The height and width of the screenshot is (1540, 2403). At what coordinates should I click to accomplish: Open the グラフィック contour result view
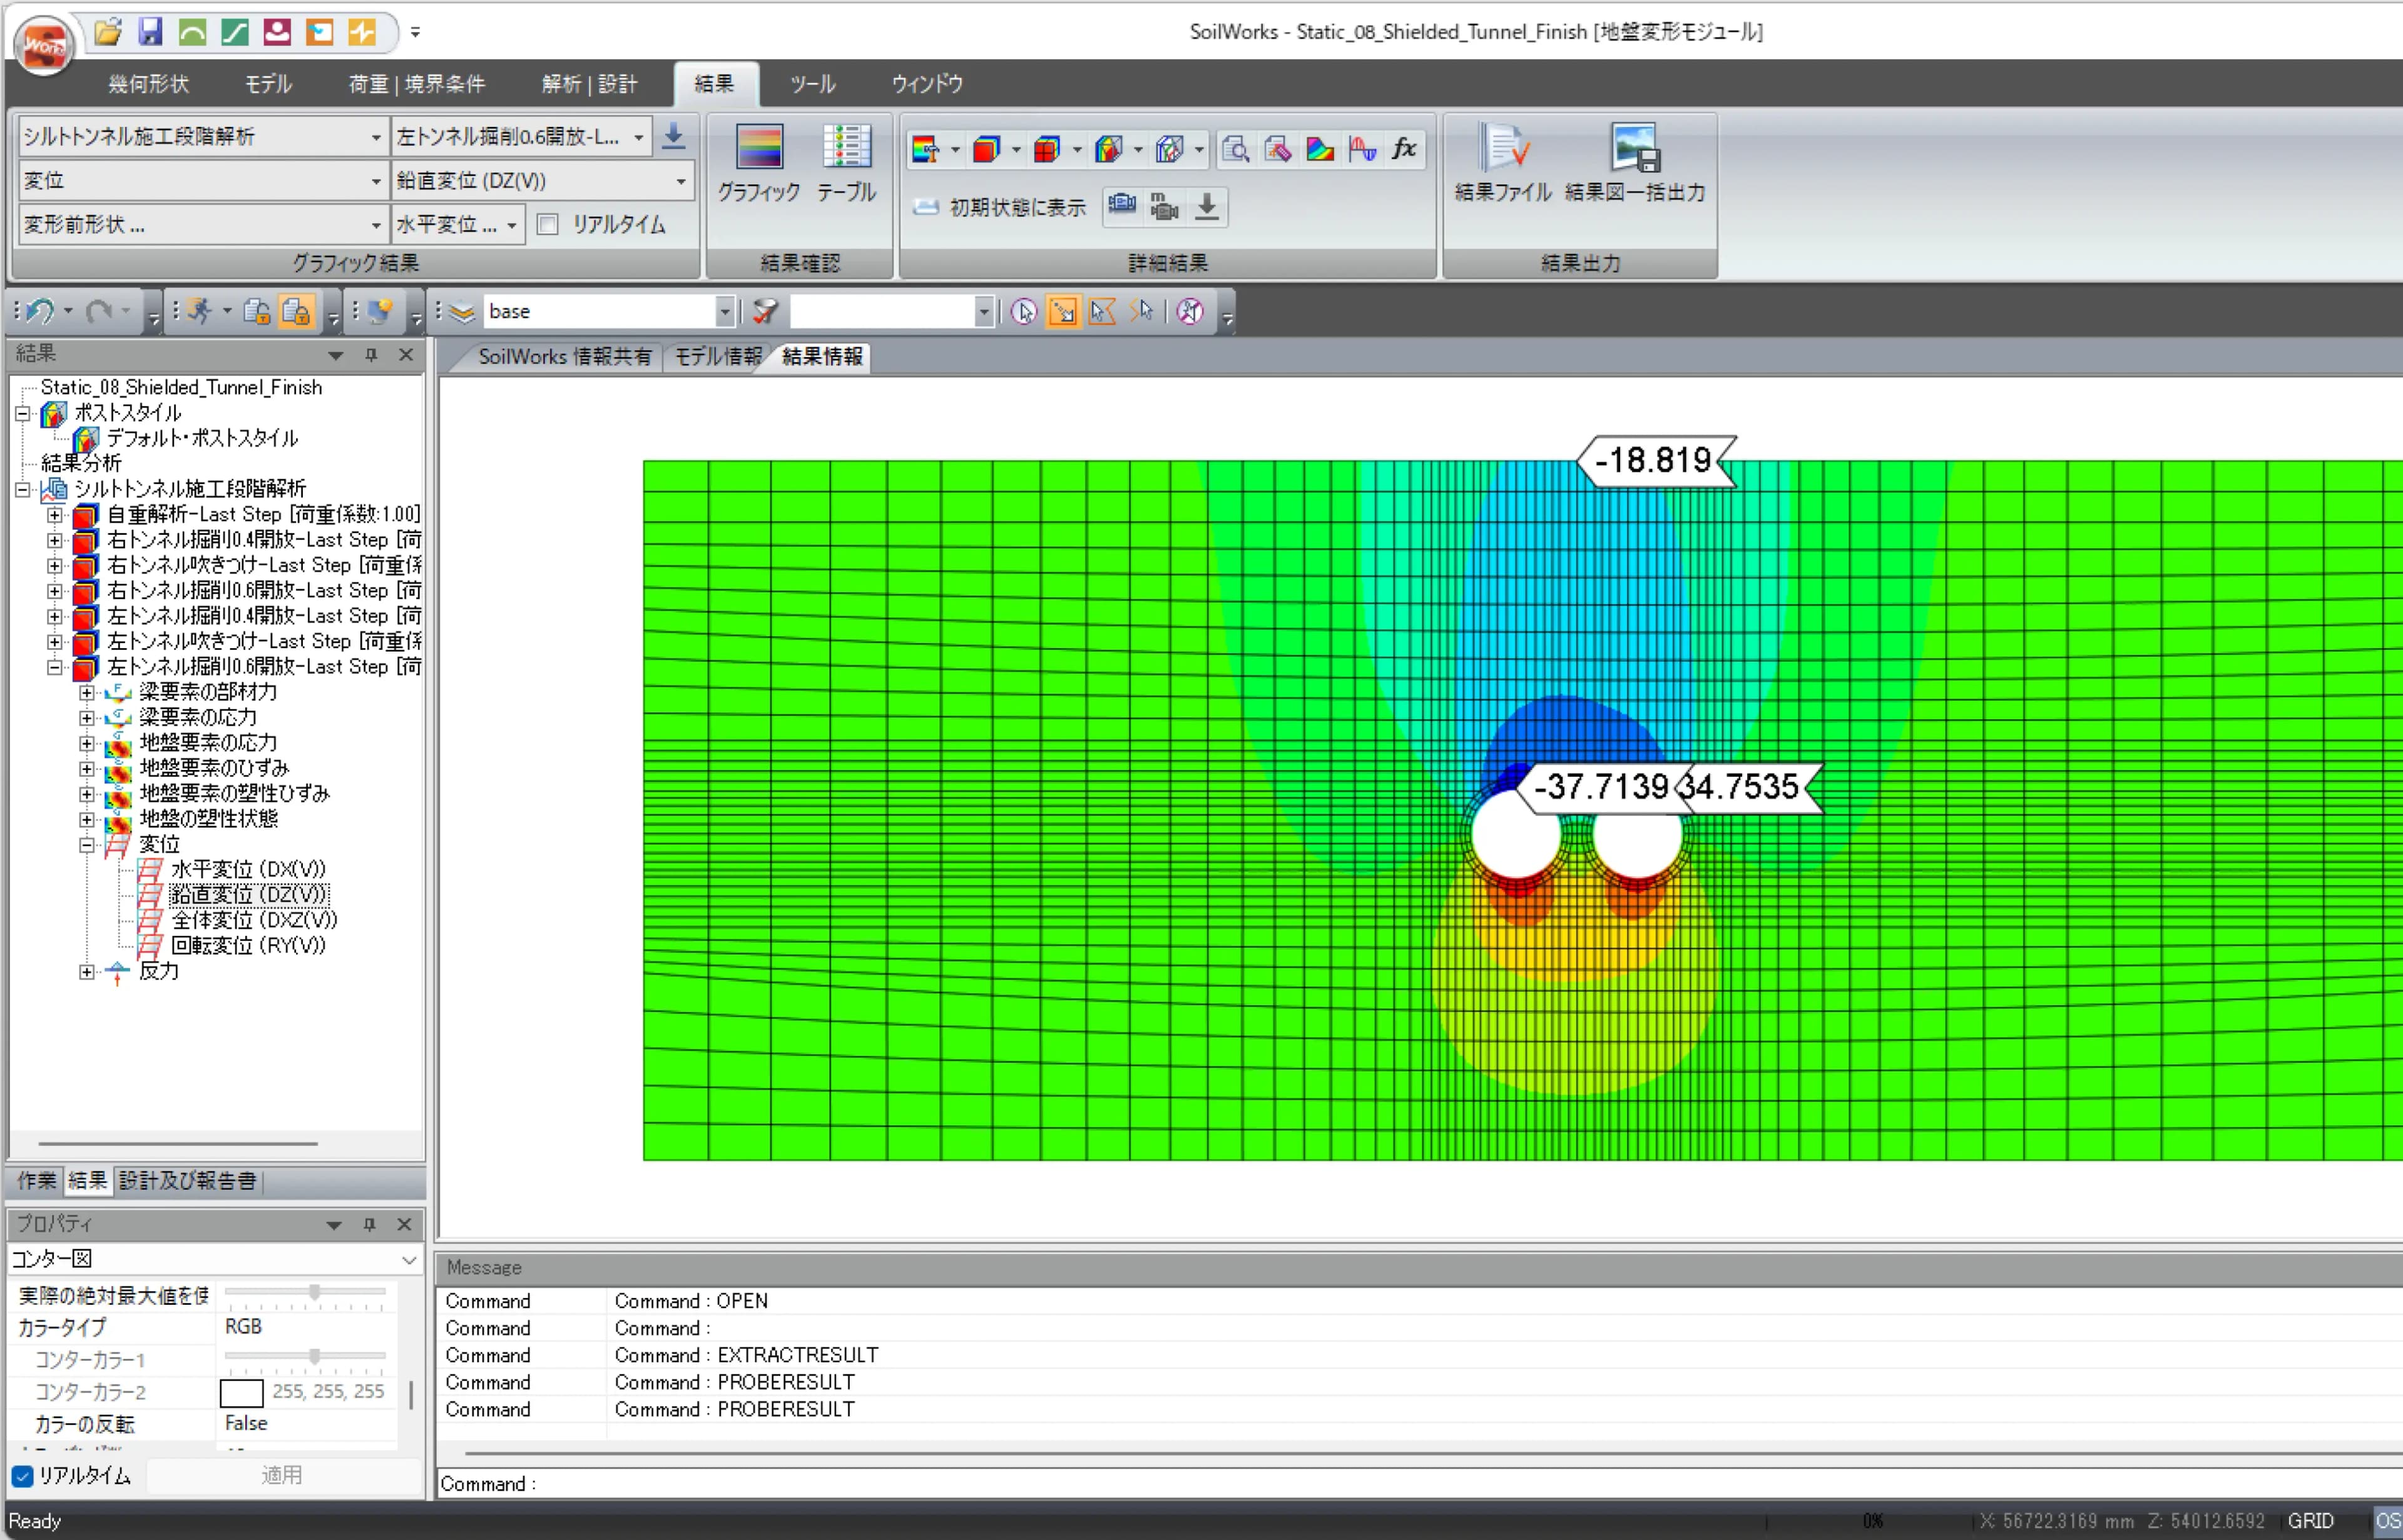pos(758,164)
